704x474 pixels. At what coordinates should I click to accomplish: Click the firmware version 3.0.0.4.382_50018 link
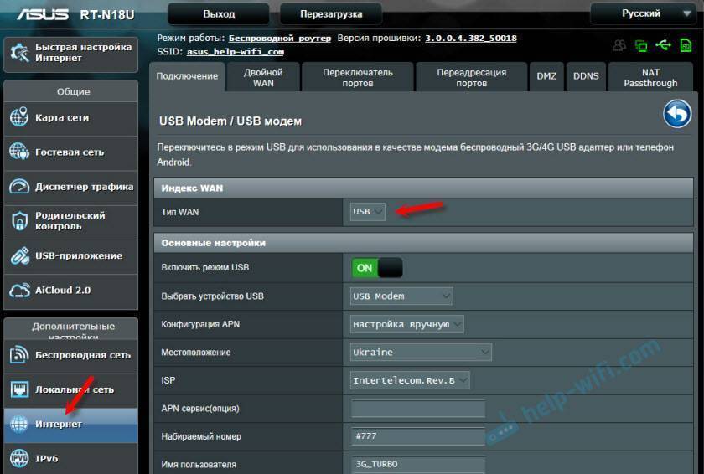click(470, 39)
